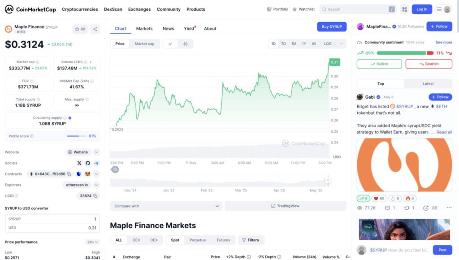The width and height of the screenshot is (459, 260).
Task: Vote Bullish on community sentiment
Action: click(379, 64)
